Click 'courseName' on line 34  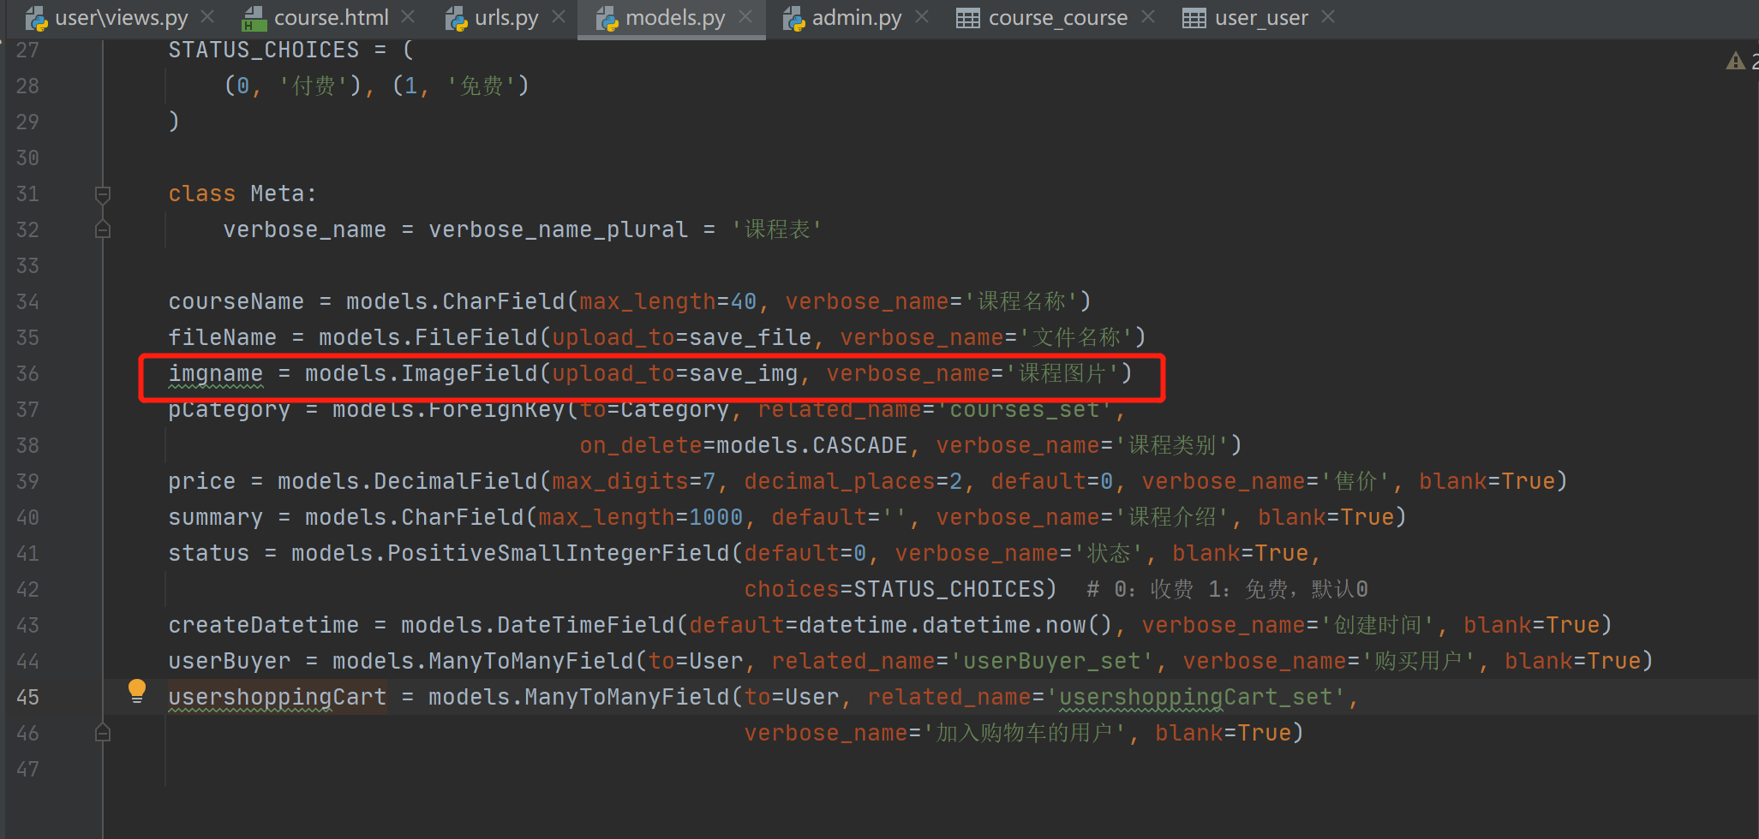pyautogui.click(x=236, y=302)
